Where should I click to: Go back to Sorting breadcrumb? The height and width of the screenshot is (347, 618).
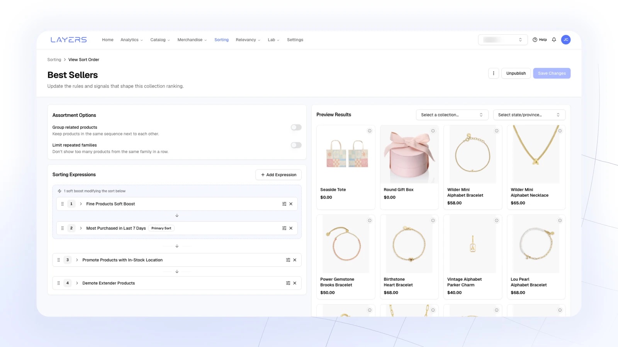click(54, 60)
